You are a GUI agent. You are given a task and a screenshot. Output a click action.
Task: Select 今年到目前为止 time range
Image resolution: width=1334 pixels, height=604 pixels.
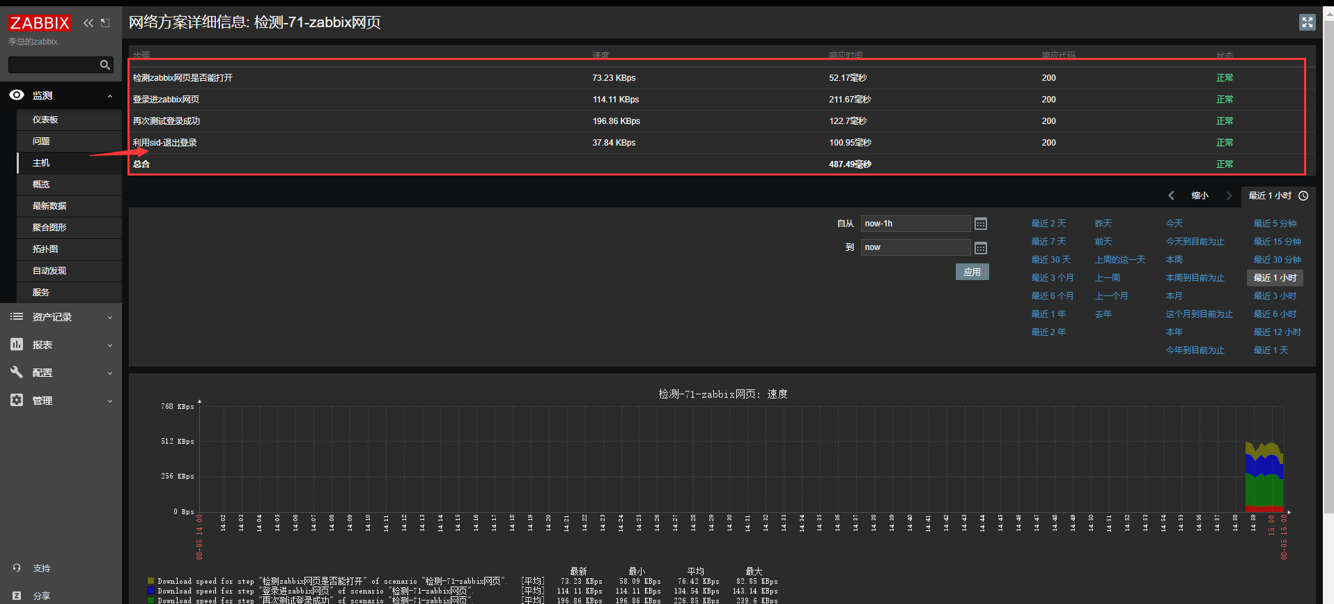pyautogui.click(x=1195, y=350)
